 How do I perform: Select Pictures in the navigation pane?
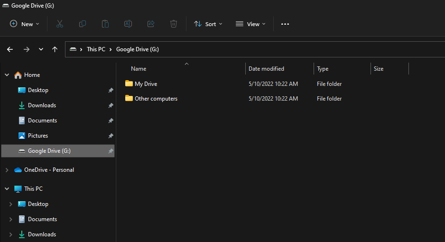[x=38, y=136]
